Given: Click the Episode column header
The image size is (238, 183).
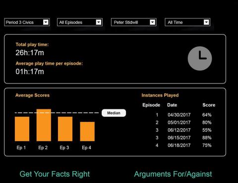Looking at the screenshot, I should coord(151,105).
